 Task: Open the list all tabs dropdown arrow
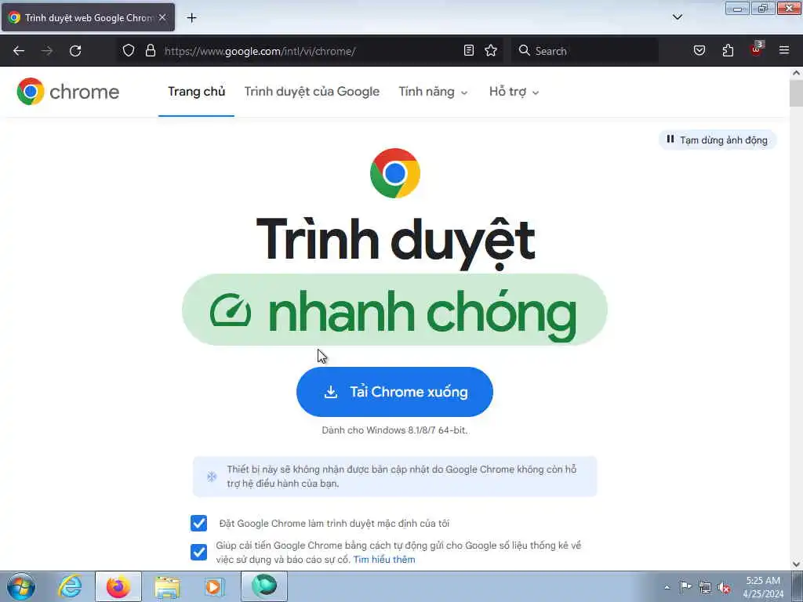[x=677, y=17]
